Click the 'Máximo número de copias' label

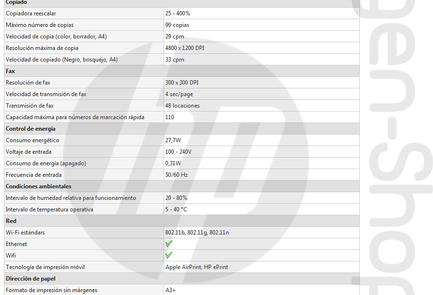(x=40, y=25)
